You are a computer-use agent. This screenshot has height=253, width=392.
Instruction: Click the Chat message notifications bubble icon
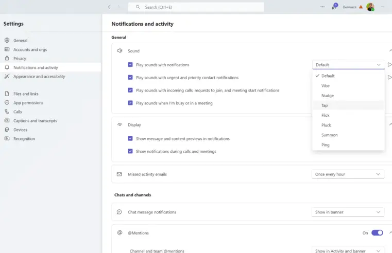click(x=120, y=212)
